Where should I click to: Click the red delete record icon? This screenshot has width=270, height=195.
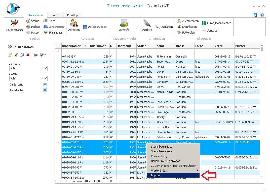28,55
